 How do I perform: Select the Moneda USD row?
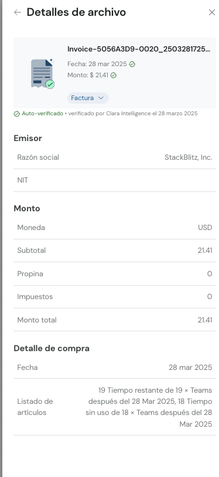(115, 228)
